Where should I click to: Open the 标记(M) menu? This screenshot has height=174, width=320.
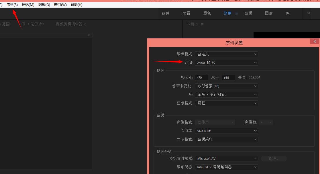pyautogui.click(x=28, y=5)
